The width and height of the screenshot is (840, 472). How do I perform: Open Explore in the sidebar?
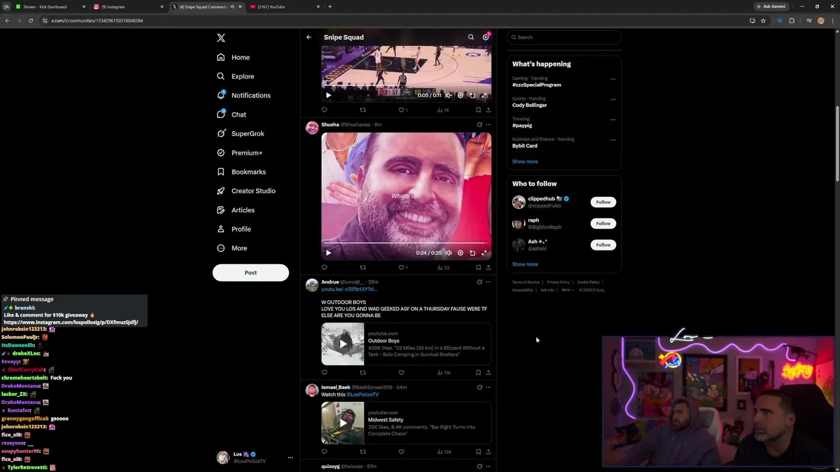[x=236, y=76]
